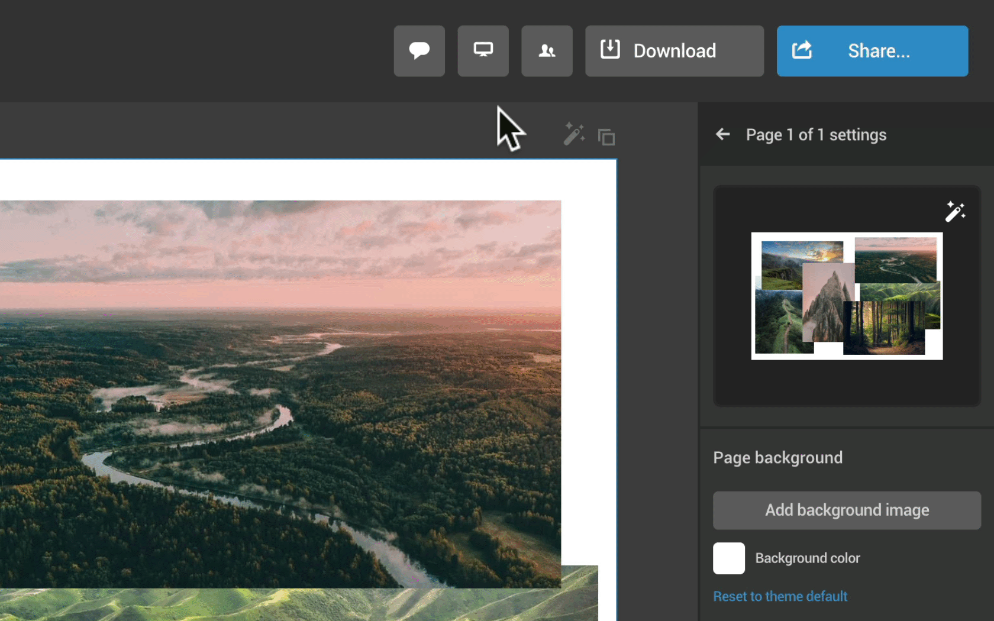Click the duplicate page icon above the canvas

coord(606,137)
